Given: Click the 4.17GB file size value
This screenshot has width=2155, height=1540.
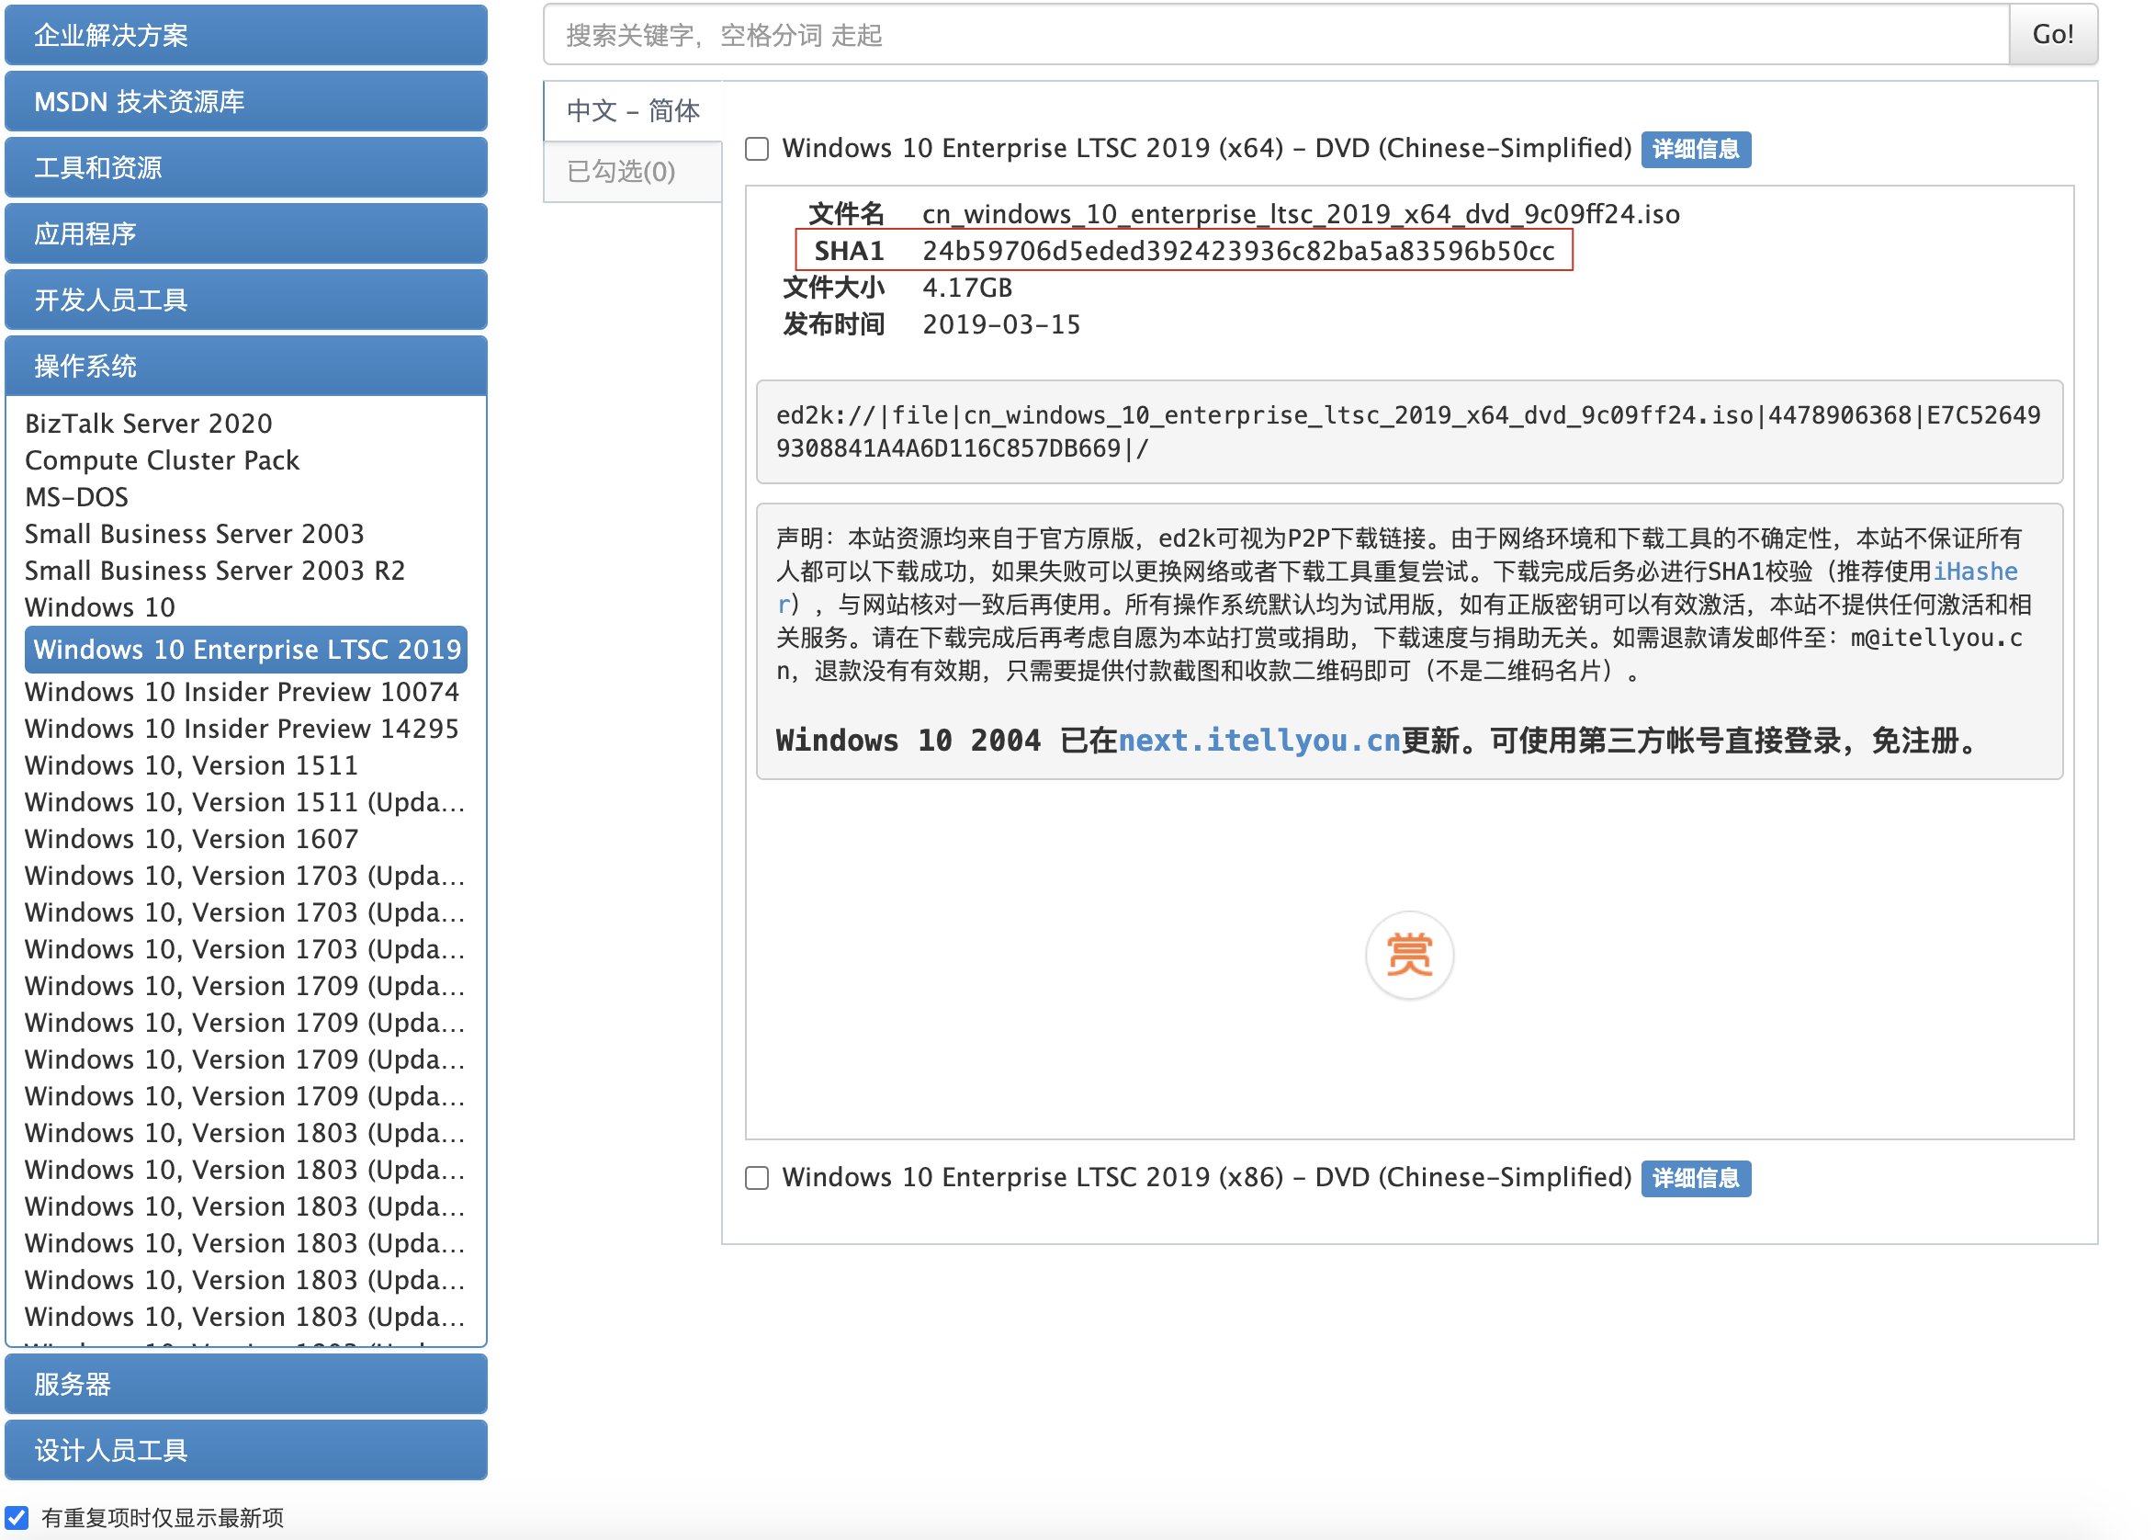Looking at the screenshot, I should [x=966, y=289].
